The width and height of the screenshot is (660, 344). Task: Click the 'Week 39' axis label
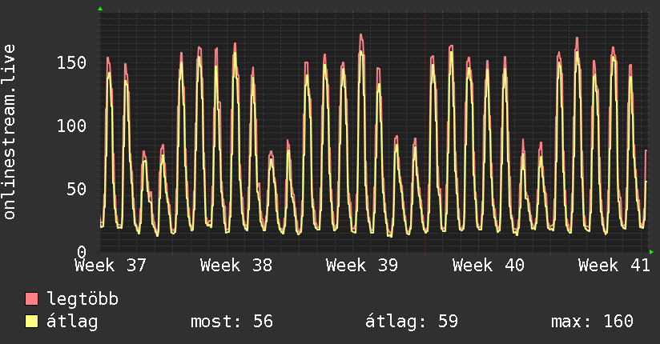362,266
